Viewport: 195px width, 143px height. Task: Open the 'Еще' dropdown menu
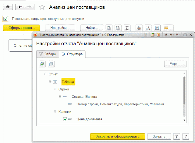175,64
